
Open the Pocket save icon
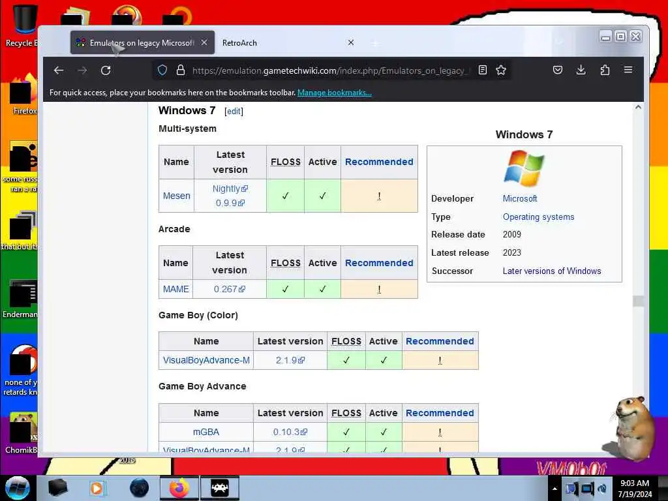557,70
